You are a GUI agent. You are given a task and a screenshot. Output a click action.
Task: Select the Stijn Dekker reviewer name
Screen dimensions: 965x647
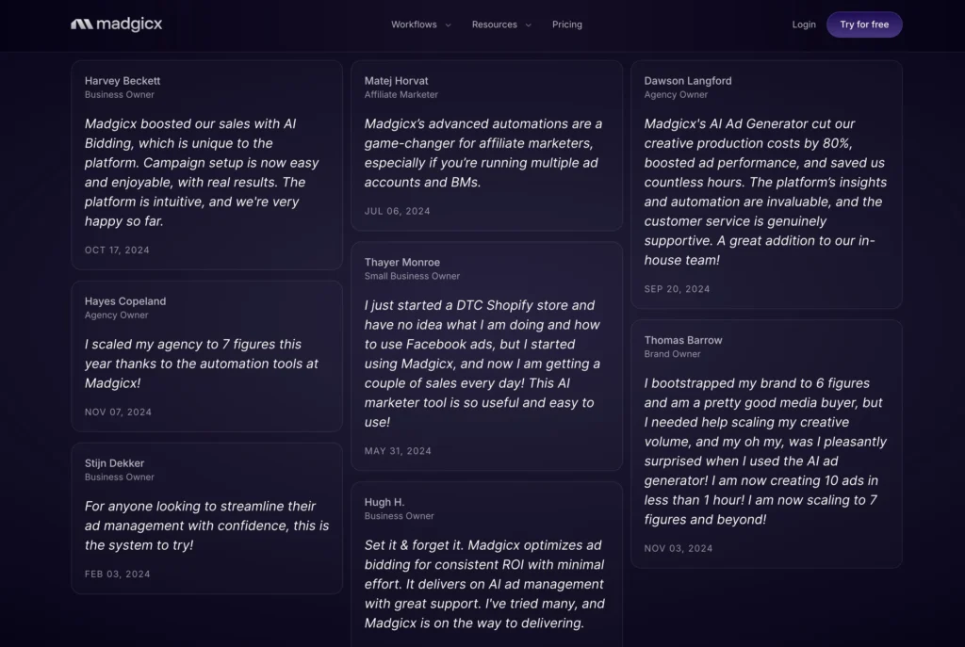114,463
